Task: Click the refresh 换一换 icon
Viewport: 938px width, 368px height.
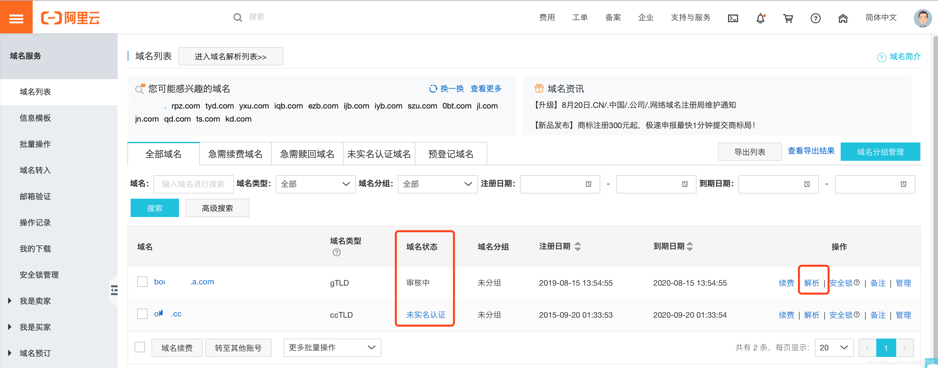Action: (x=433, y=89)
